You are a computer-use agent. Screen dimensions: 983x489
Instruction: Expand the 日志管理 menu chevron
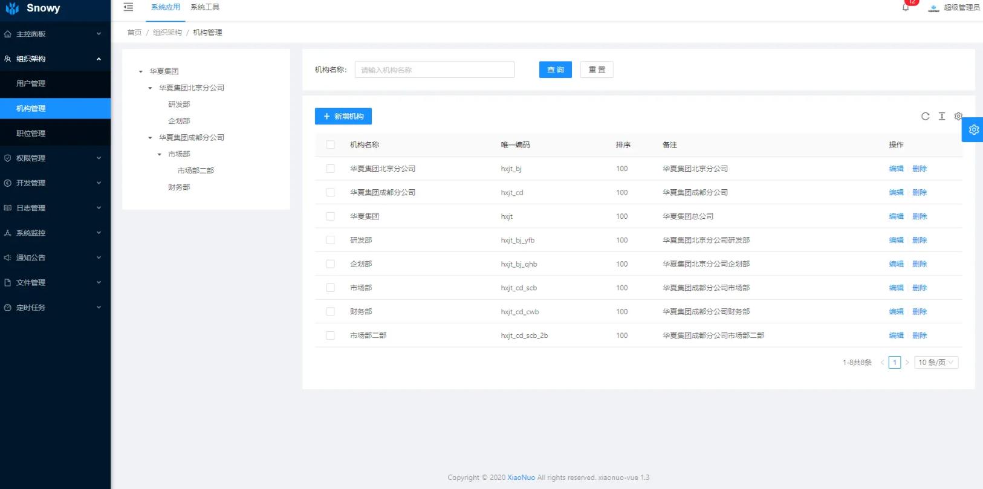tap(99, 207)
